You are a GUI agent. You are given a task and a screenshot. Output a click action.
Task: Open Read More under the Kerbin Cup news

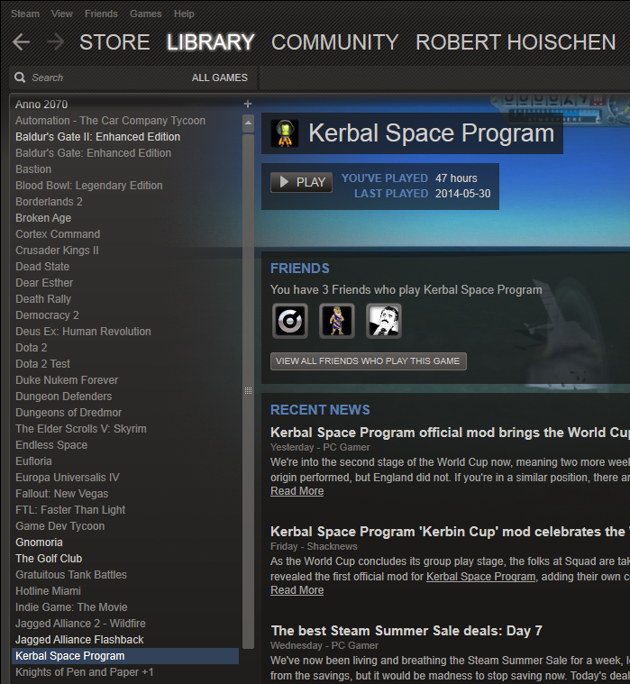(297, 590)
